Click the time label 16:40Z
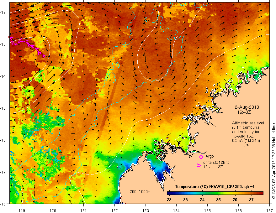 point(244,112)
